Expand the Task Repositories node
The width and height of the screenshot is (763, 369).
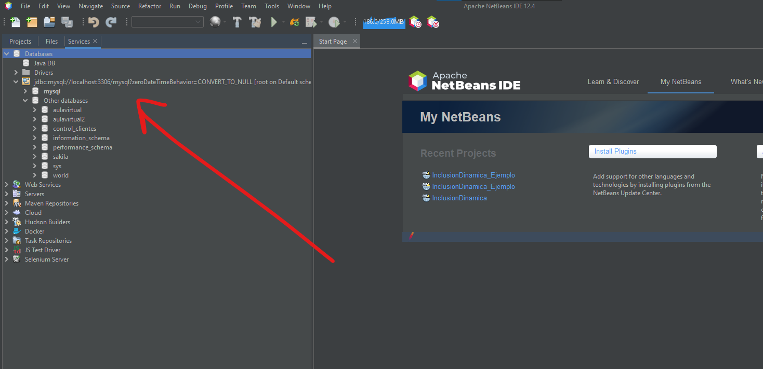7,241
